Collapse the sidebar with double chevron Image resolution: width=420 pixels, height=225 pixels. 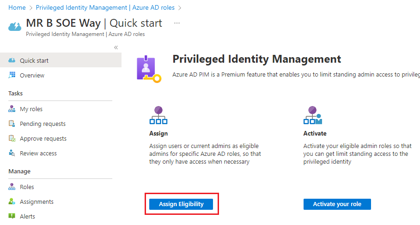116,47
